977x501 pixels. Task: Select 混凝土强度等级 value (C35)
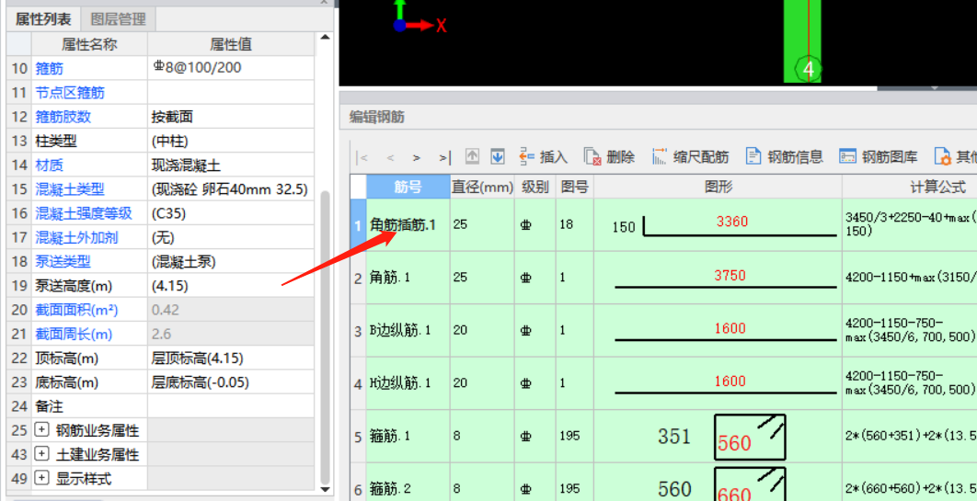231,213
